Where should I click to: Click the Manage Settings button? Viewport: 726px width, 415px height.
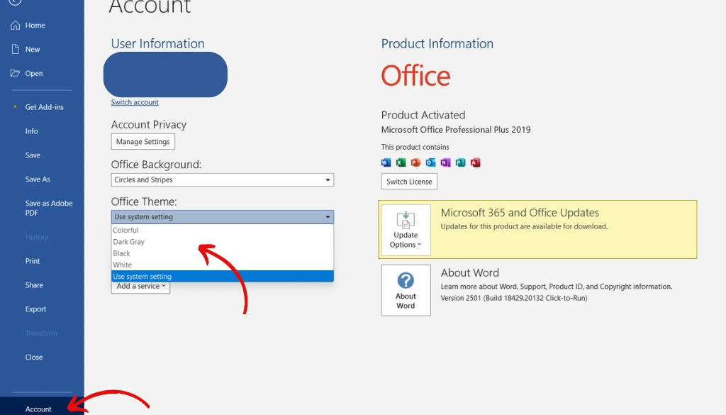tap(143, 142)
